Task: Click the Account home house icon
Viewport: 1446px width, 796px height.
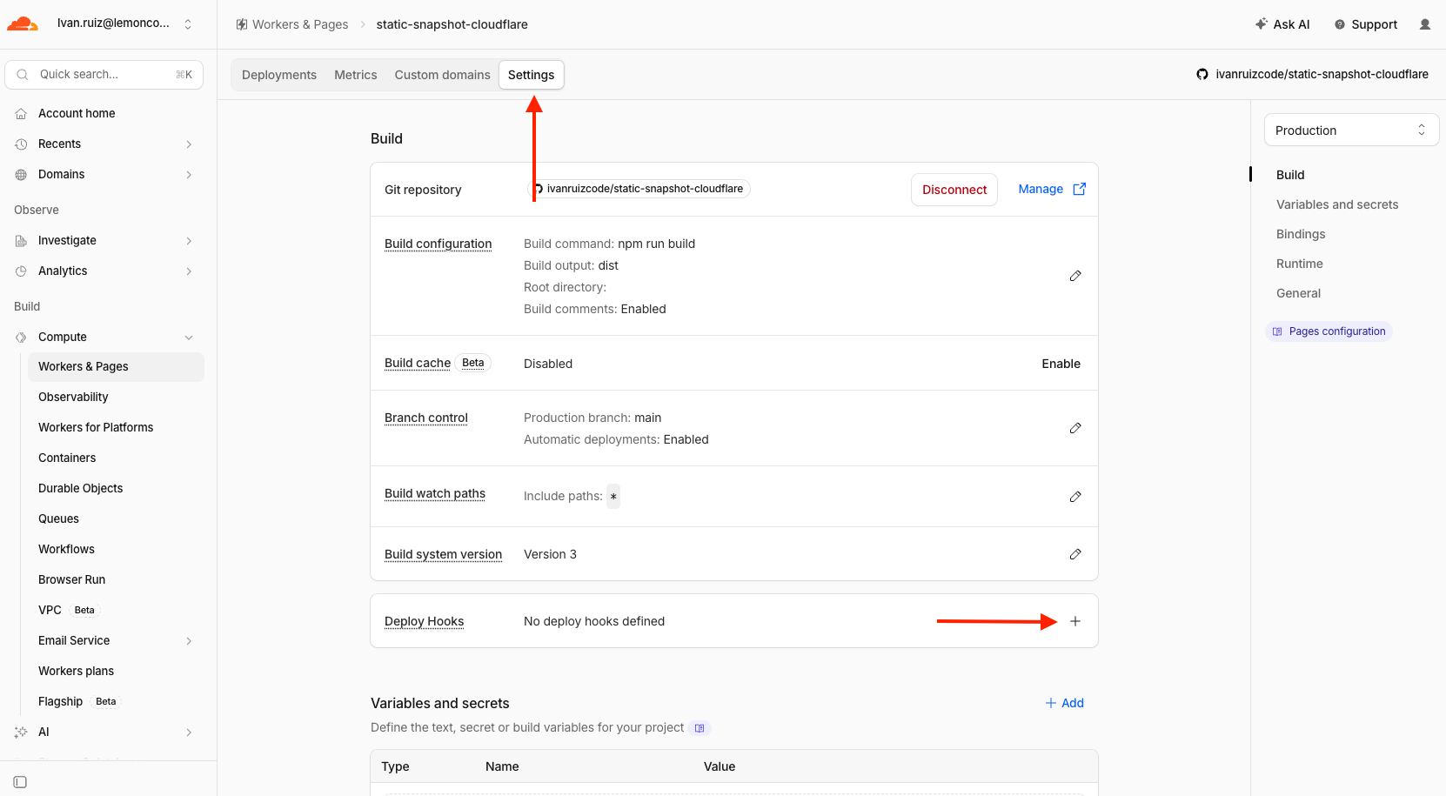Action: [x=21, y=113]
